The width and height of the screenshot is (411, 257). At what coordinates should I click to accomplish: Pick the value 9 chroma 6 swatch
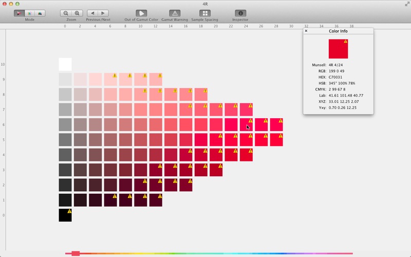click(x=110, y=80)
